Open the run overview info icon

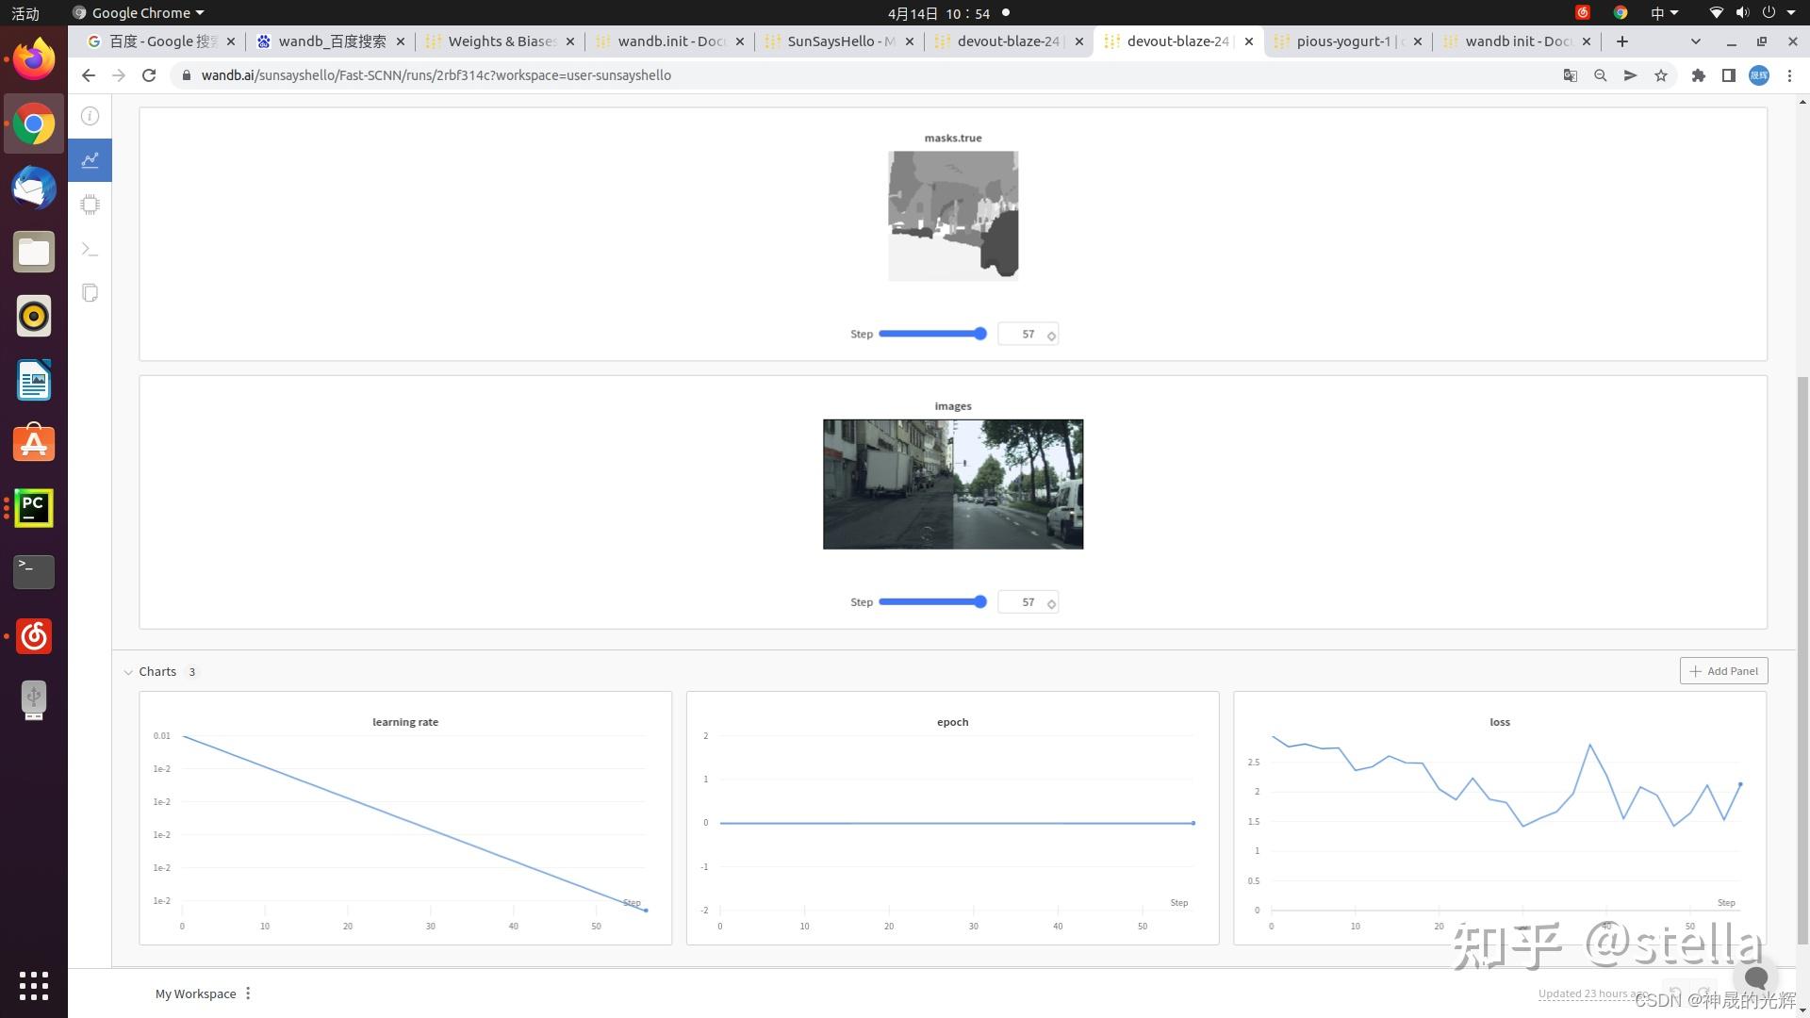click(x=90, y=116)
